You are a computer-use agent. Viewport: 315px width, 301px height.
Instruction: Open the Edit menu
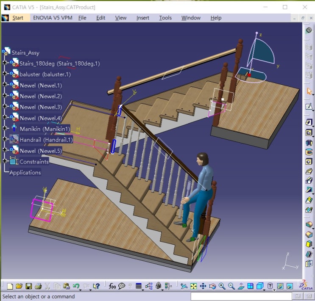[x=100, y=18]
